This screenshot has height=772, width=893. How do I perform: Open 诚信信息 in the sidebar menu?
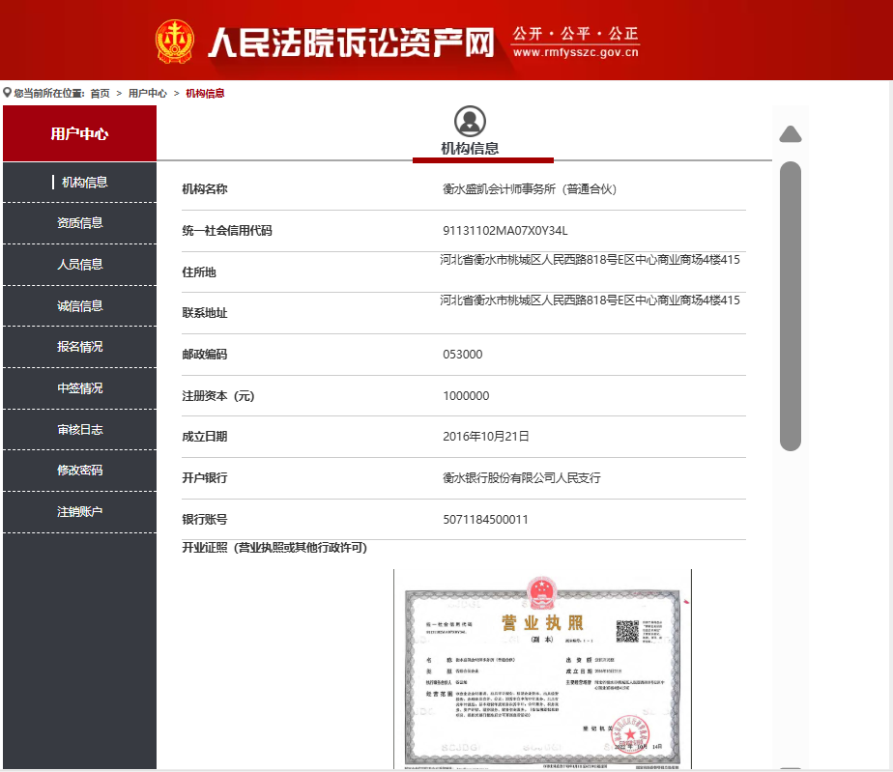coord(79,306)
